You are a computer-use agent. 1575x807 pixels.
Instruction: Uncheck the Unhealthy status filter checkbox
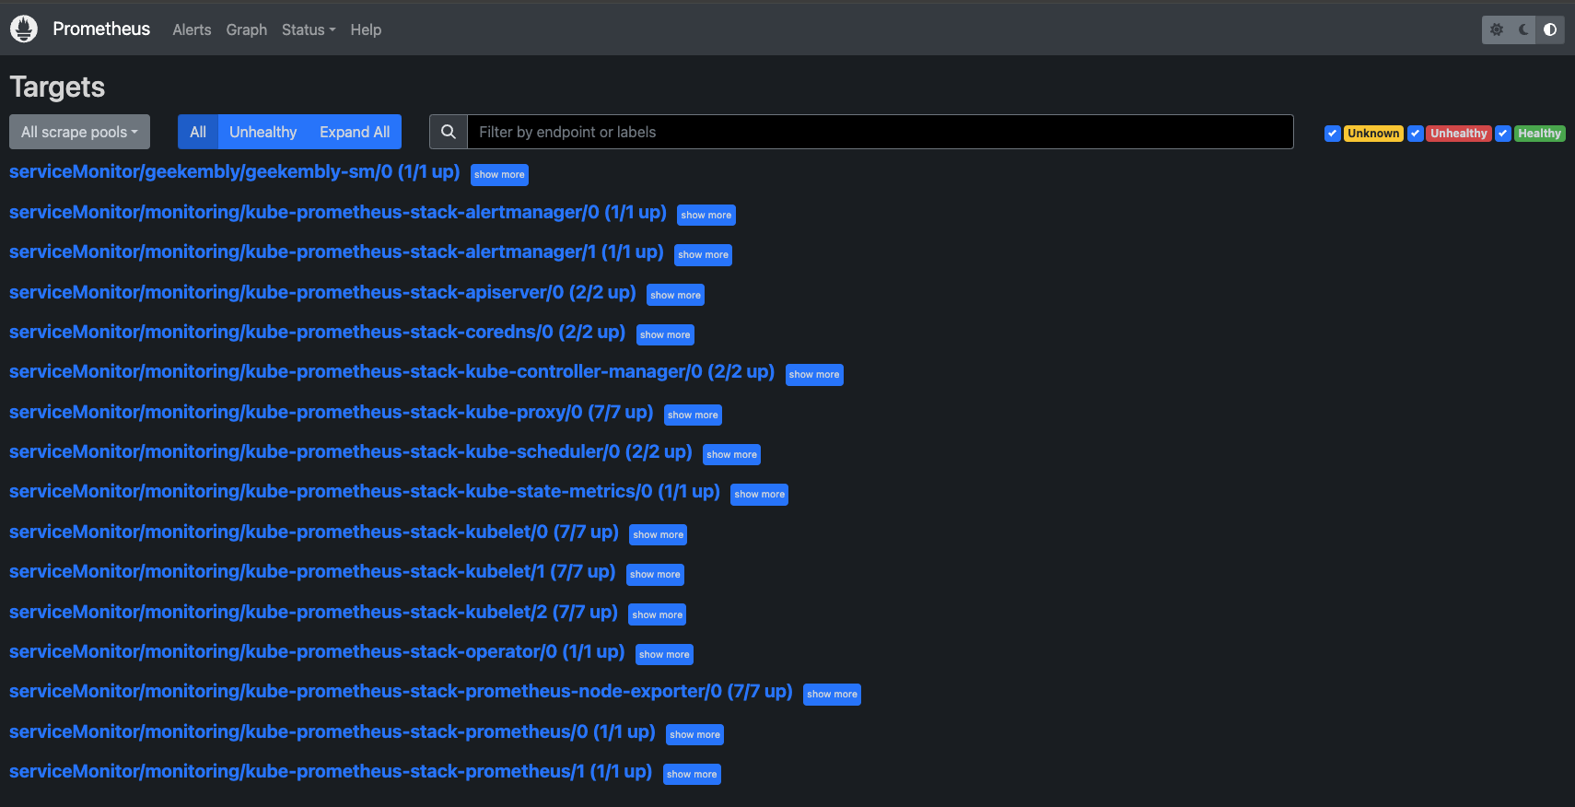click(x=1415, y=133)
